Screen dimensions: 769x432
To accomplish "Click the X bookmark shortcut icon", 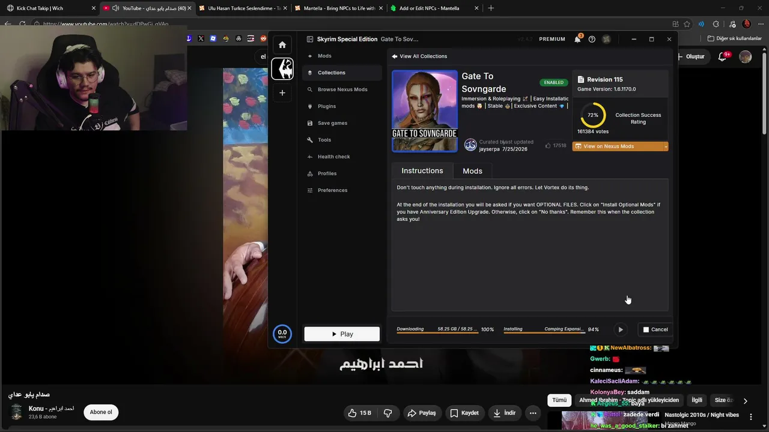I will [x=201, y=38].
